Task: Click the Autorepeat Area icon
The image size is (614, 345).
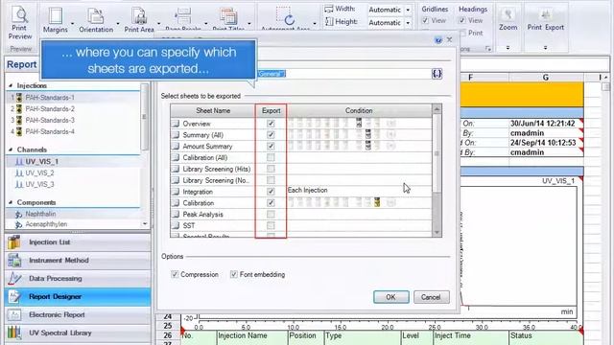Action: click(x=286, y=15)
